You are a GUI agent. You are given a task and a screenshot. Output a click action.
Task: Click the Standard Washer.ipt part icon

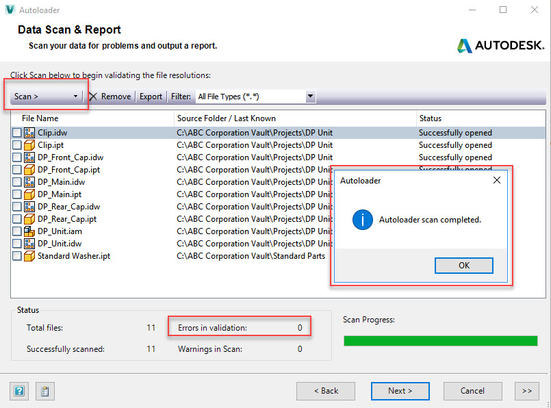tap(29, 256)
